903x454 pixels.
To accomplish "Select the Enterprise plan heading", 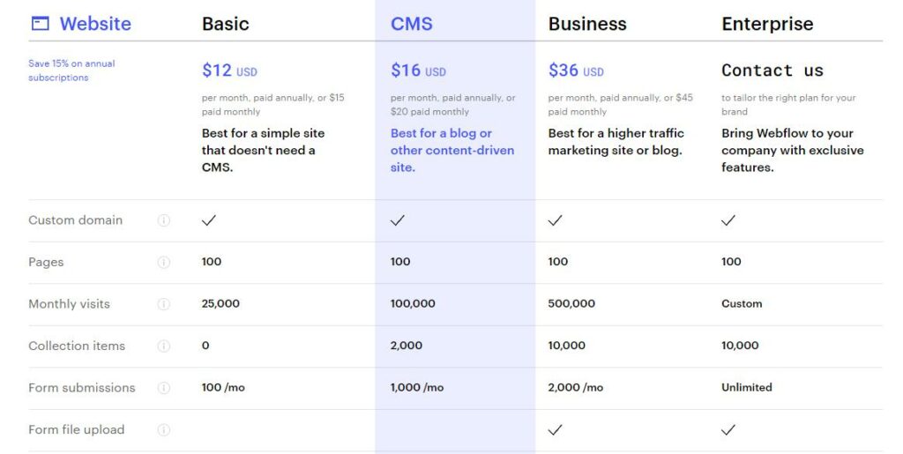I will [768, 24].
